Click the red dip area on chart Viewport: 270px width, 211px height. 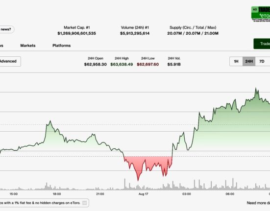148,164
